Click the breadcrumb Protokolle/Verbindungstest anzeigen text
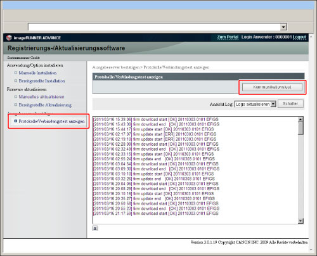The image size is (317, 256). 176,67
